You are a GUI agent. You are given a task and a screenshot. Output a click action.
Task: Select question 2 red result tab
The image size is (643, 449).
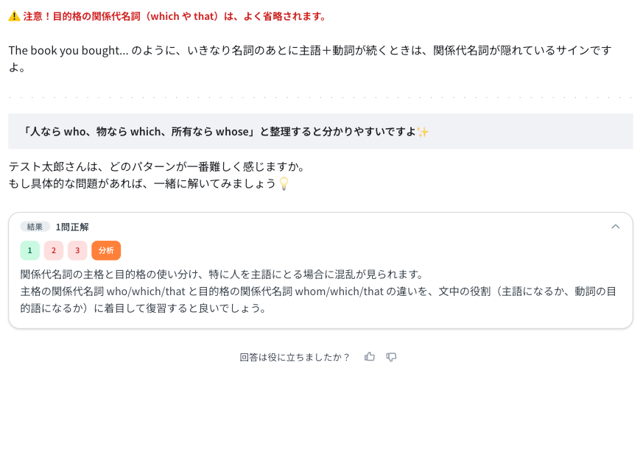54,250
